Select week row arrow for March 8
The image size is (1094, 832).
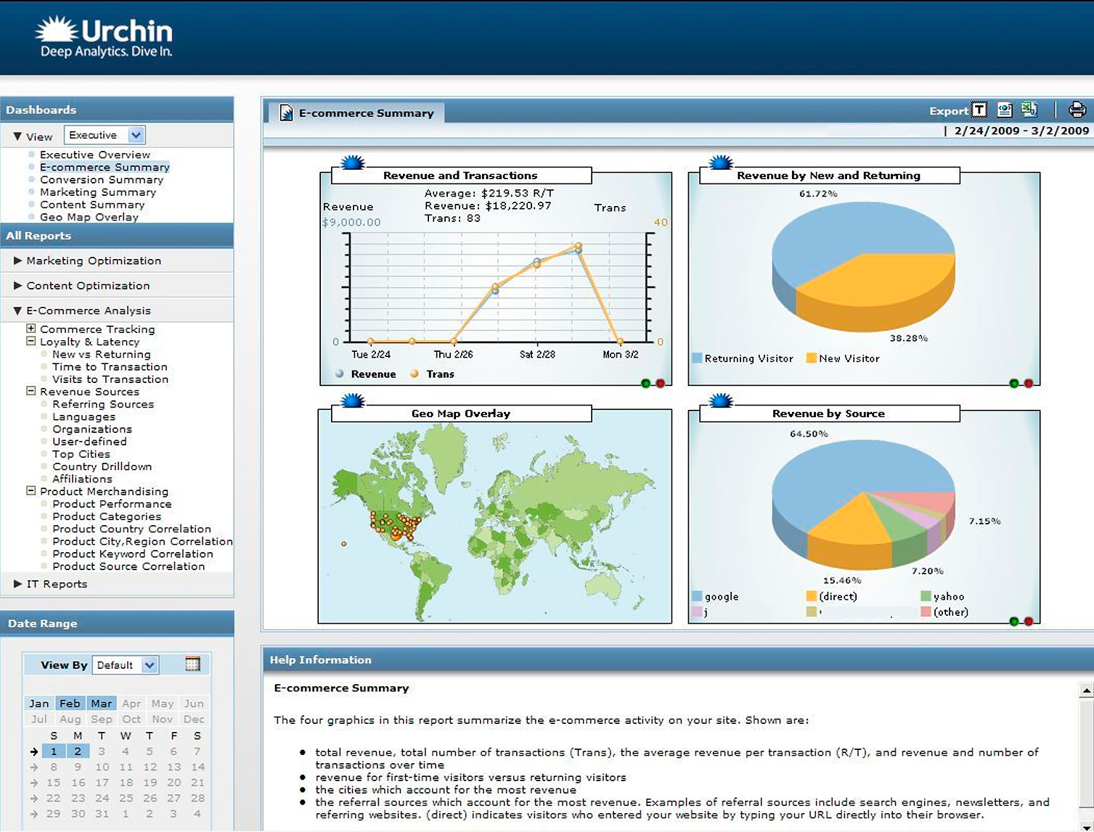point(33,767)
